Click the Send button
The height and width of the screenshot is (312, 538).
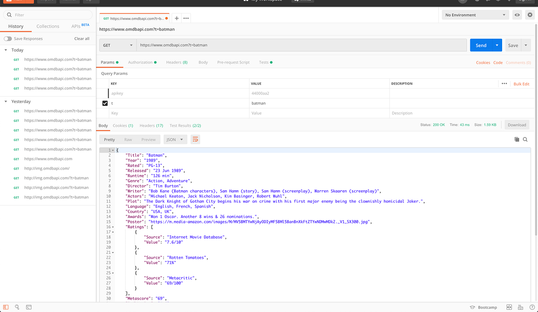(481, 45)
